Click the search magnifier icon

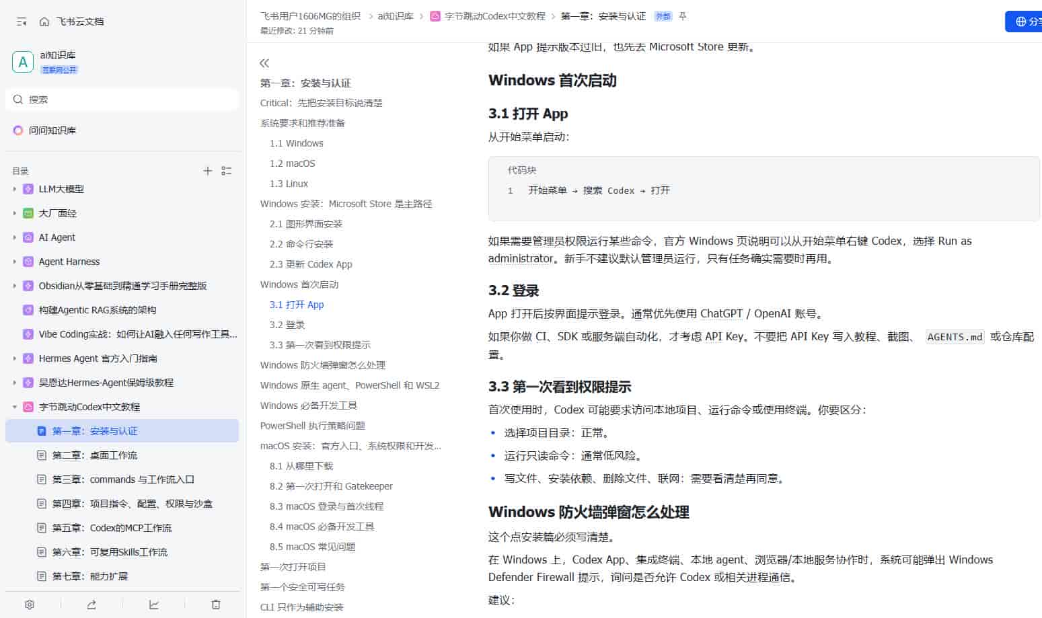pos(18,100)
